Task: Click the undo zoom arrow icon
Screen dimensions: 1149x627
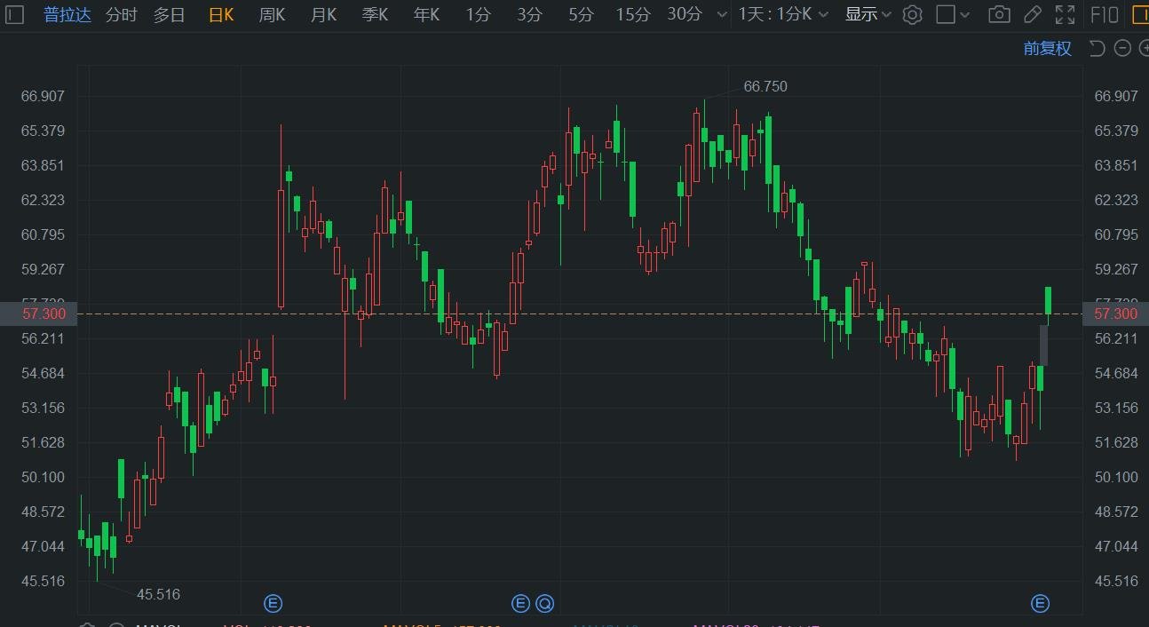Action: (1097, 48)
